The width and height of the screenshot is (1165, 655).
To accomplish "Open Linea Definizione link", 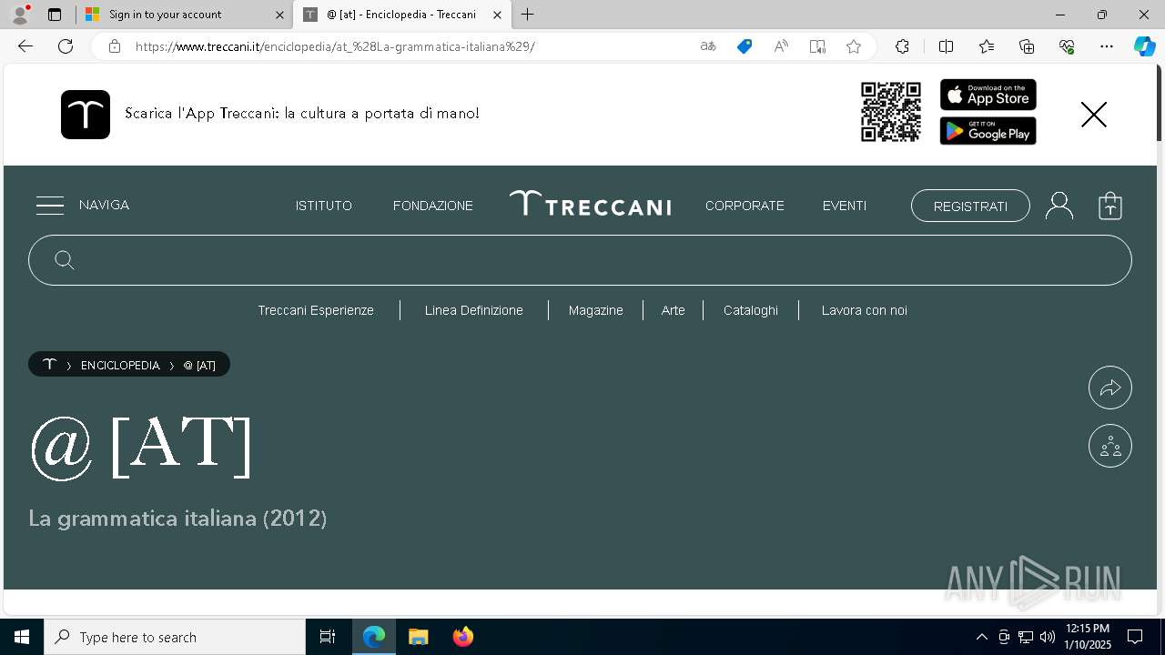I will [474, 310].
